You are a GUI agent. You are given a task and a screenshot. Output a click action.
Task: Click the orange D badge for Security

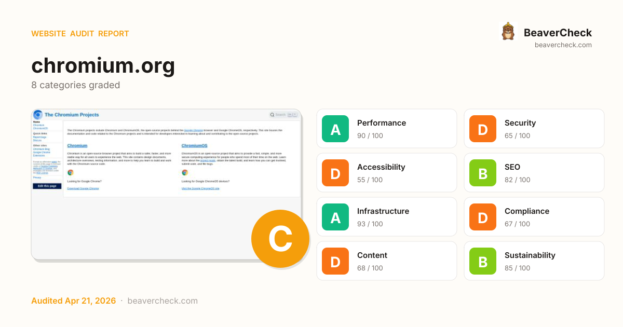tap(483, 129)
